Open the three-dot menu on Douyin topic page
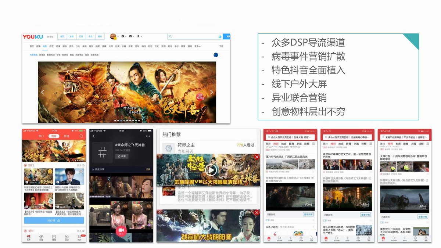The width and height of the screenshot is (441, 248). click(x=149, y=136)
